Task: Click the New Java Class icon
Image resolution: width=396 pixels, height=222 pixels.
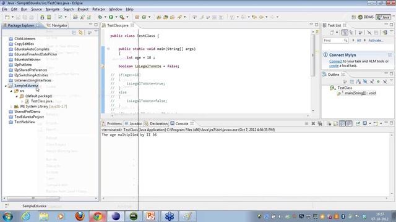Action: (144, 17)
